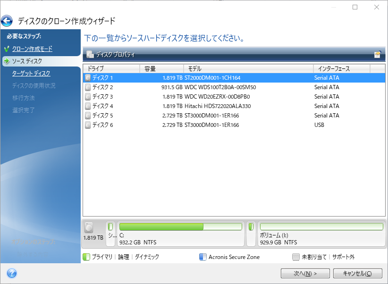Sort by the ドライブ column header
The height and width of the screenshot is (284, 388).
[x=111, y=69]
